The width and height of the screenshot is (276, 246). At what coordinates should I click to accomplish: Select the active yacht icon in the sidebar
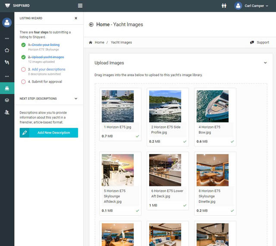7,88
